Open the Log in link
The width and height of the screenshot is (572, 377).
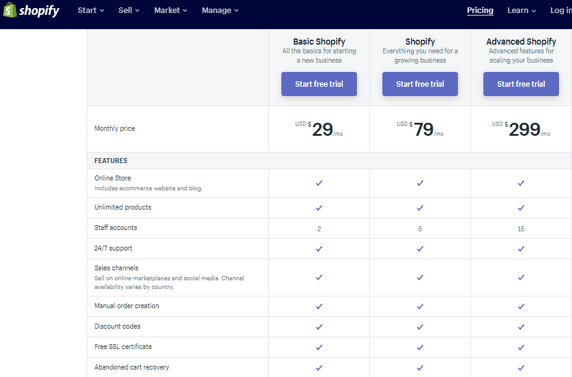tap(561, 11)
